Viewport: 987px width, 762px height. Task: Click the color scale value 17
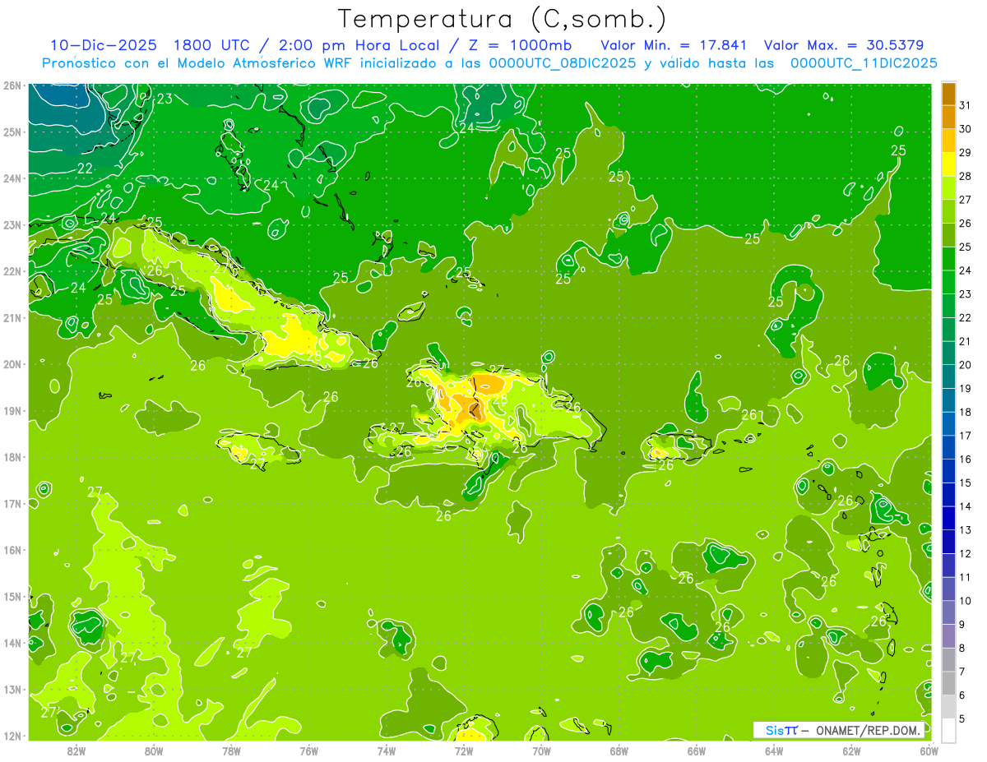966,435
